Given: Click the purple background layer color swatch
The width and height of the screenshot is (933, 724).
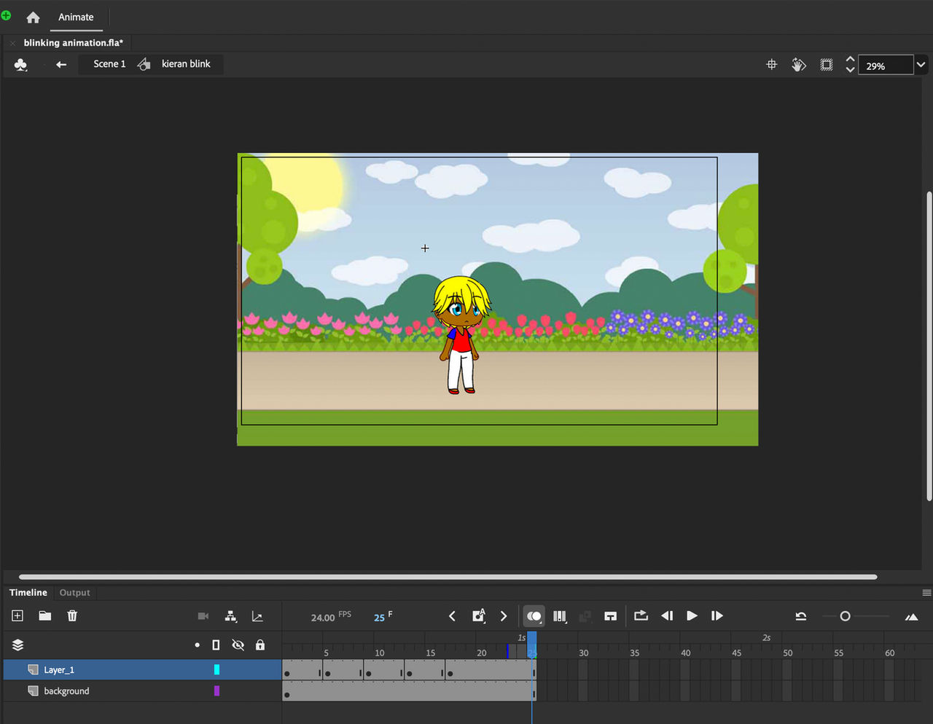Looking at the screenshot, I should pyautogui.click(x=216, y=691).
